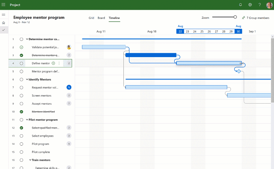Click the assignee count badge on Select employees

tap(69, 136)
